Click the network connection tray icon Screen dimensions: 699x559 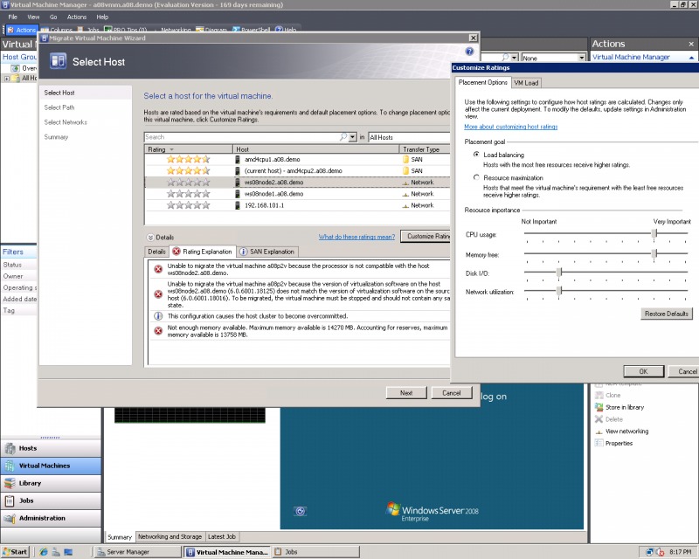tap(650, 552)
